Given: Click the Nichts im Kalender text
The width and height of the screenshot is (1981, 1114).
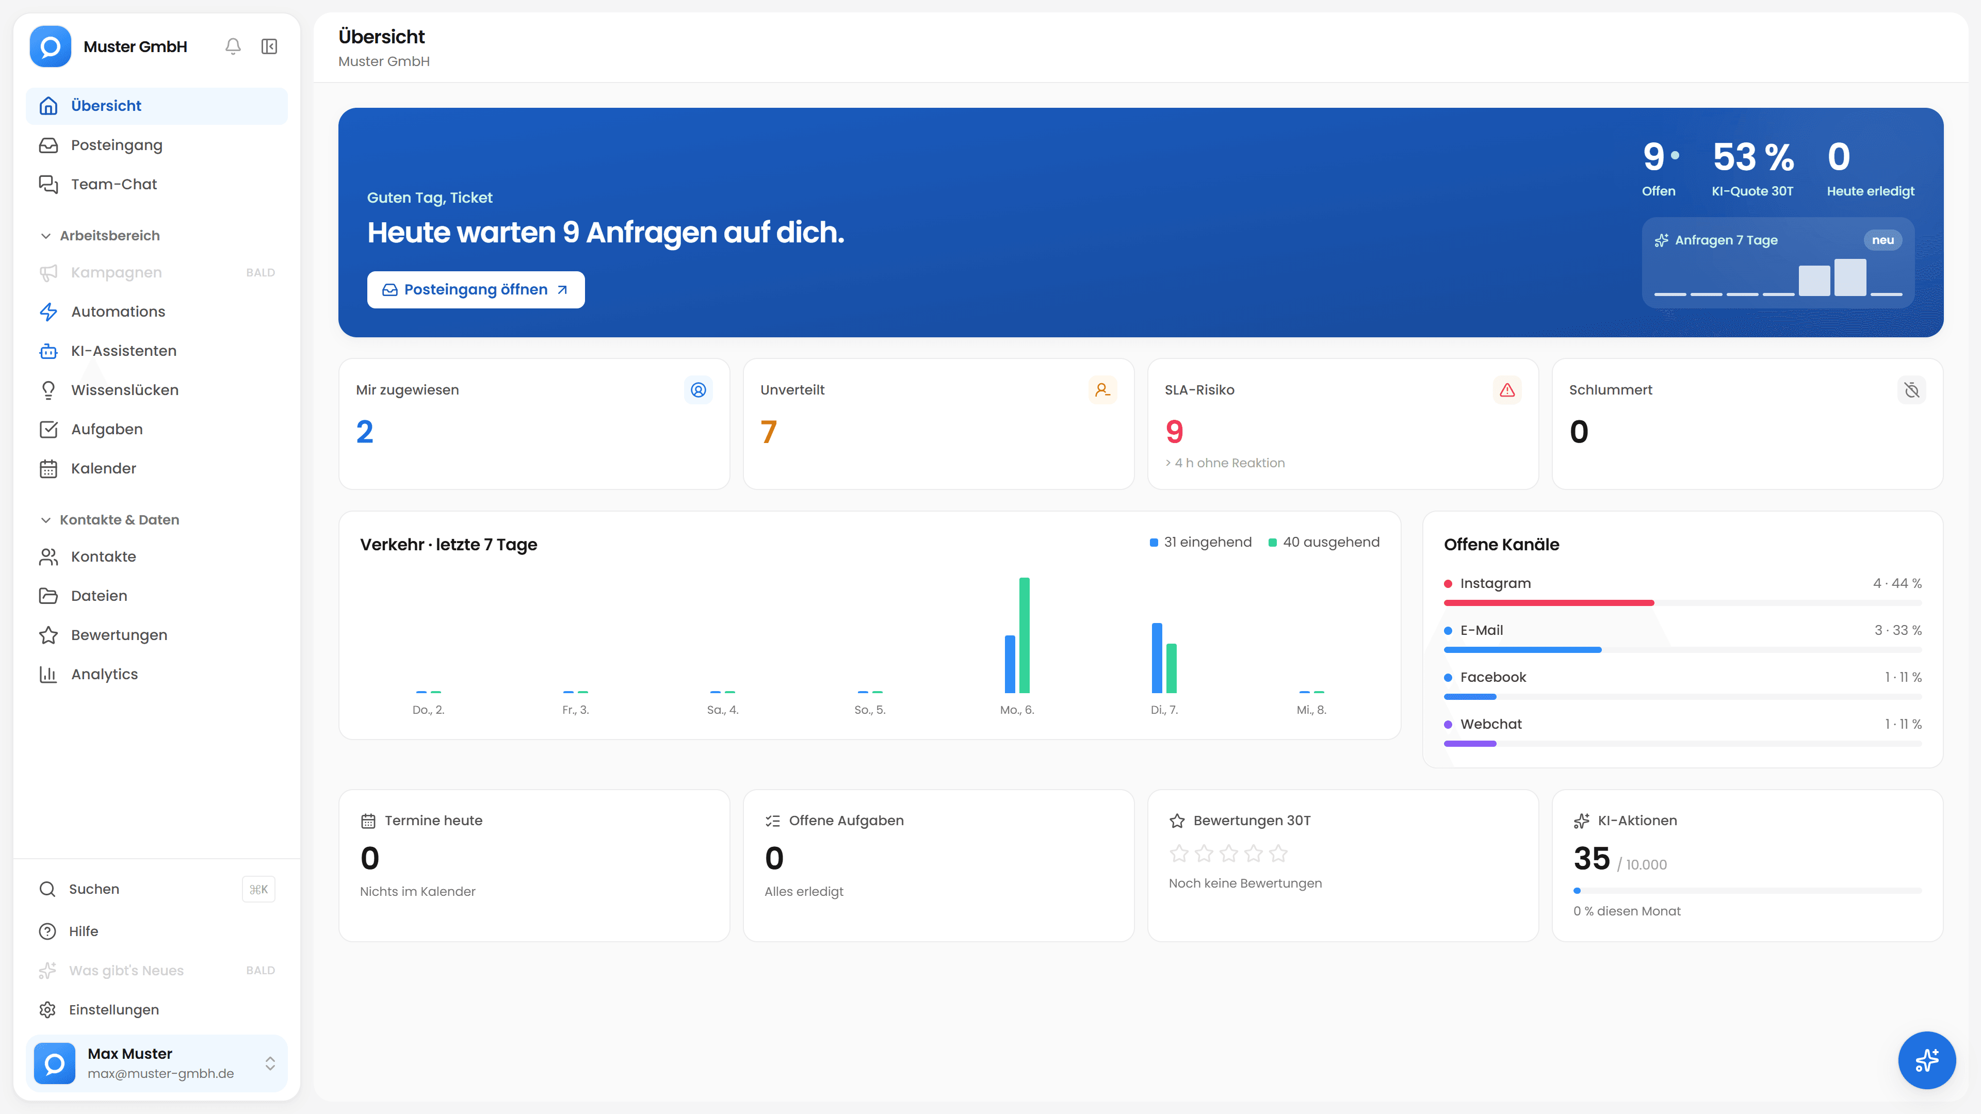Looking at the screenshot, I should pos(417,891).
